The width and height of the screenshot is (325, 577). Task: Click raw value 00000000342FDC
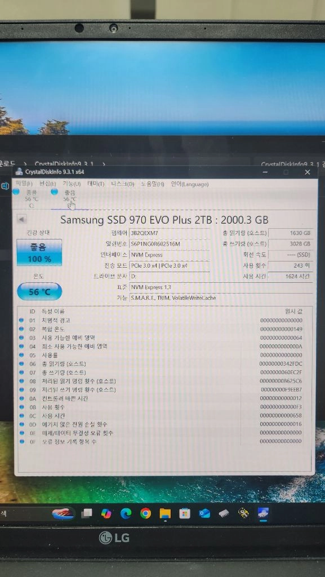coord(281,363)
